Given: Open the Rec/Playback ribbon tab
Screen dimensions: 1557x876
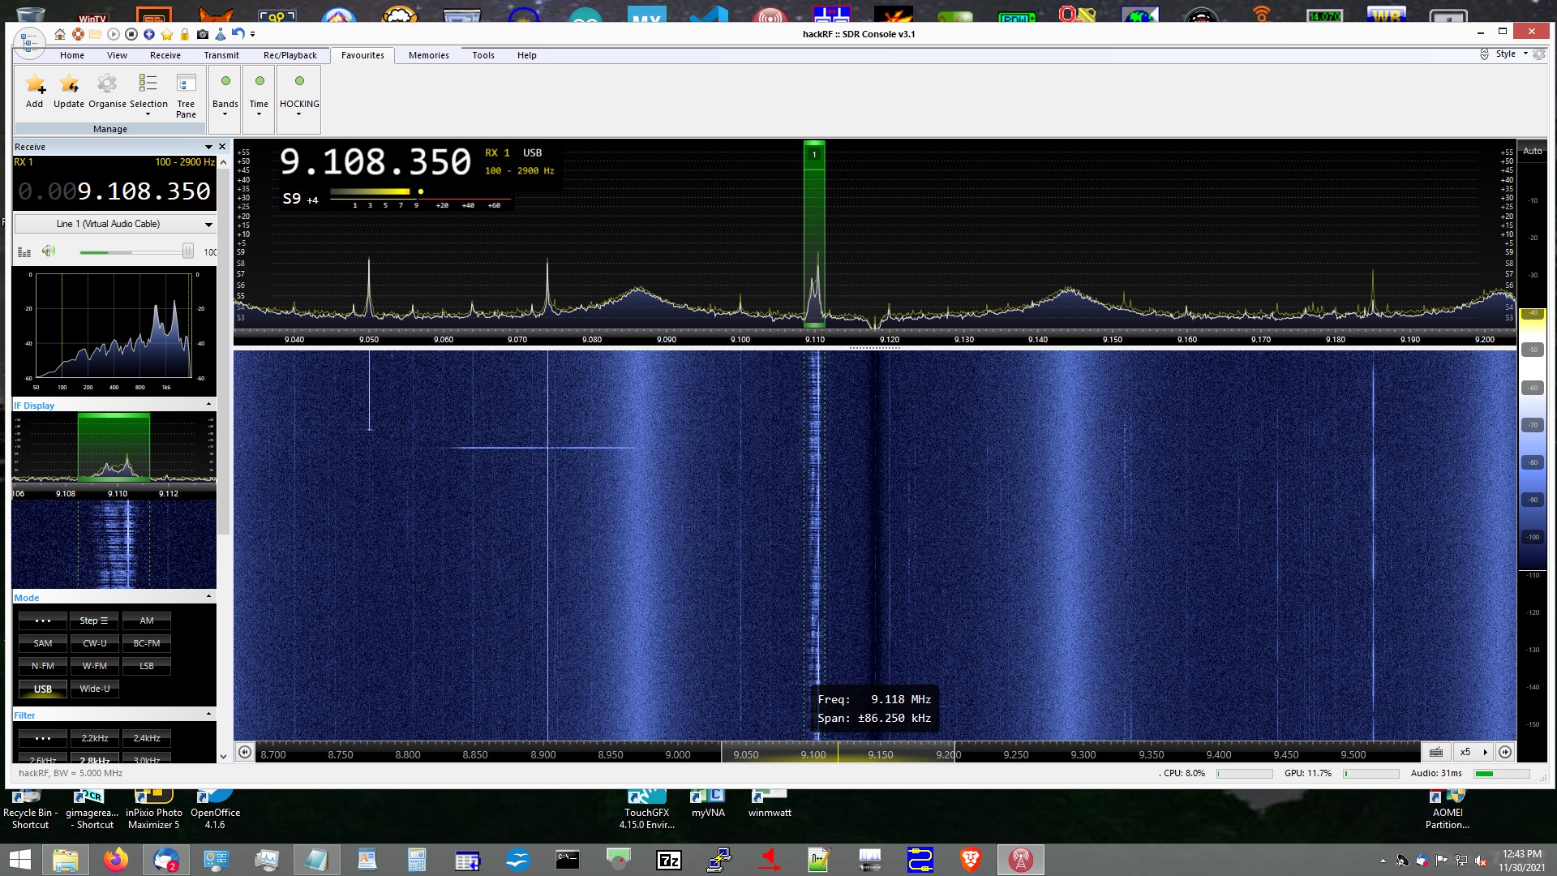Looking at the screenshot, I should coord(290,55).
